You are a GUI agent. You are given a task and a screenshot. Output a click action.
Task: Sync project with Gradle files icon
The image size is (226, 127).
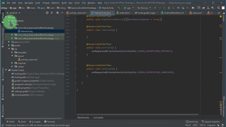(203, 8)
